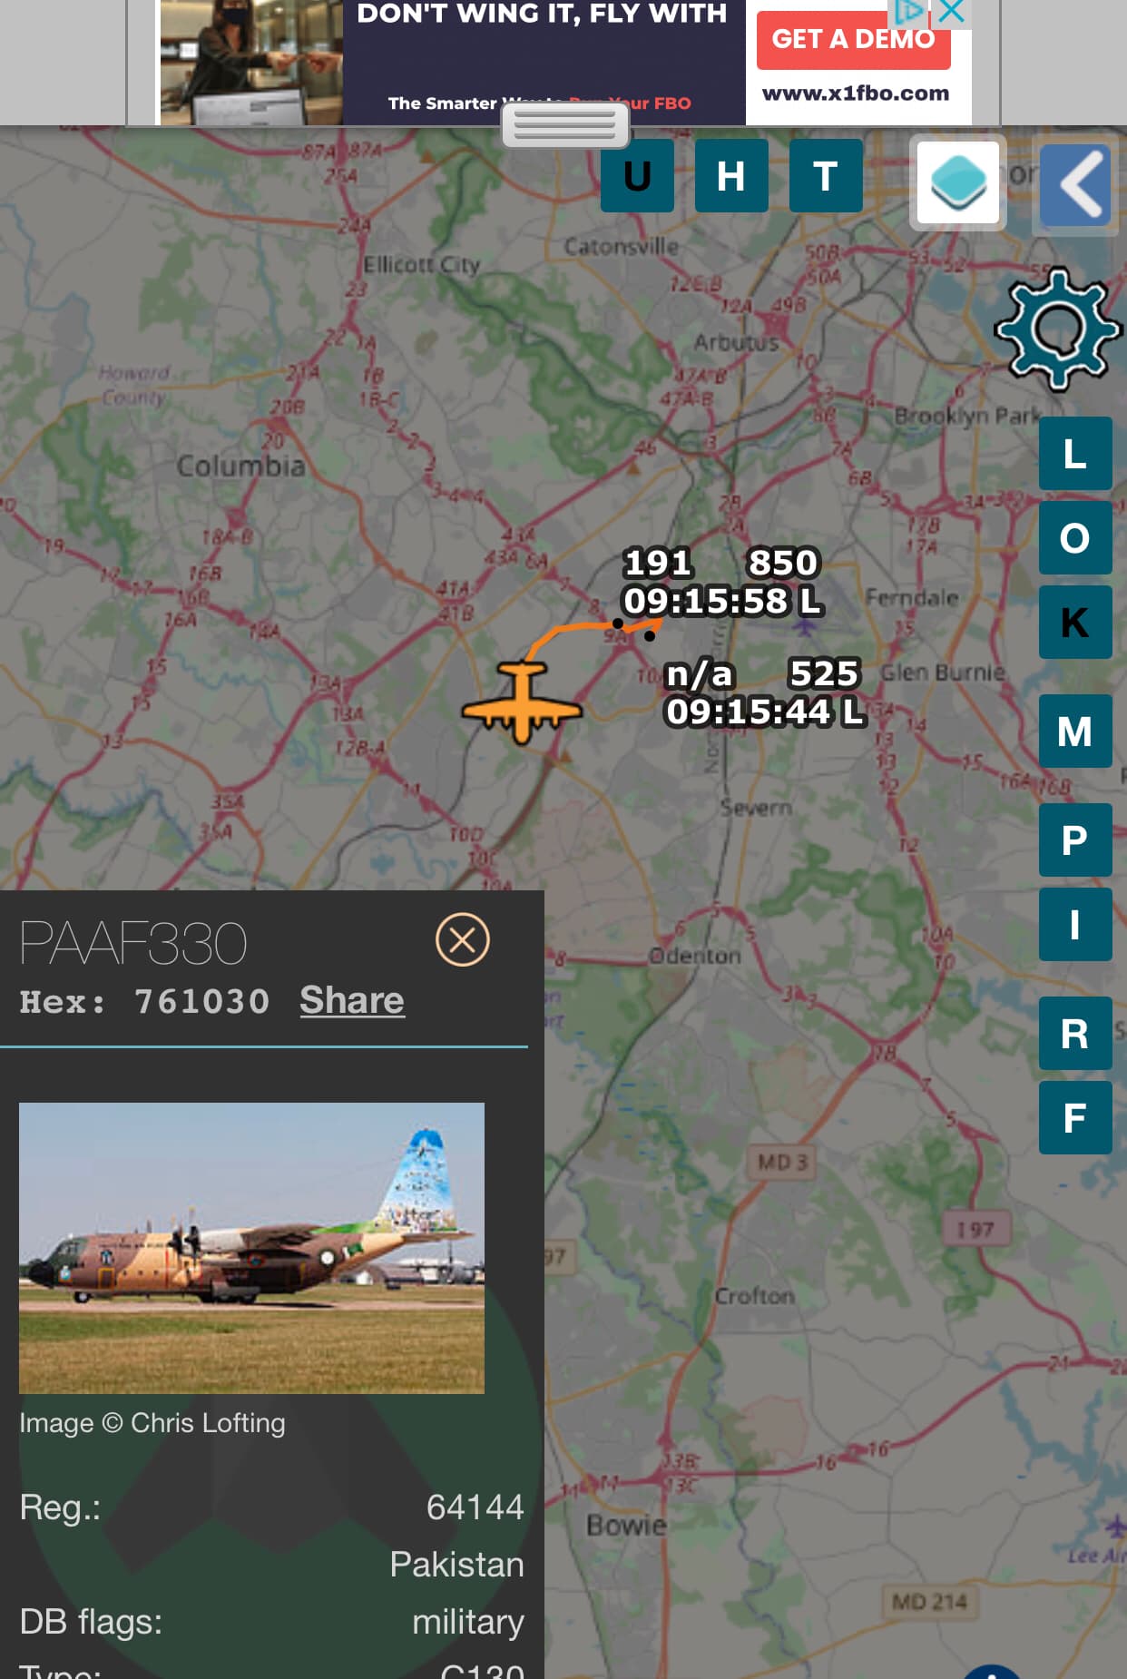The image size is (1127, 1679).
Task: Open the C-130 aircraft photo thumbnail
Action: pos(251,1248)
